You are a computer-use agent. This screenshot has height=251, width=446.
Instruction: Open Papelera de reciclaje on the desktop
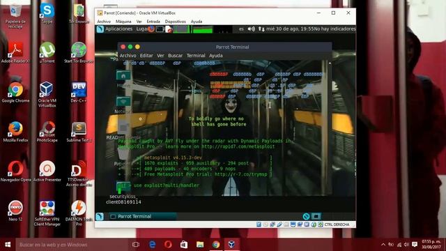[x=15, y=16]
